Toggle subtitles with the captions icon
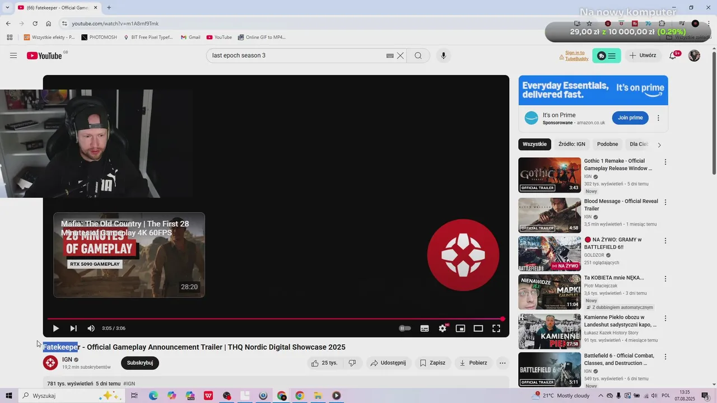Image resolution: width=717 pixels, height=403 pixels. tap(425, 329)
